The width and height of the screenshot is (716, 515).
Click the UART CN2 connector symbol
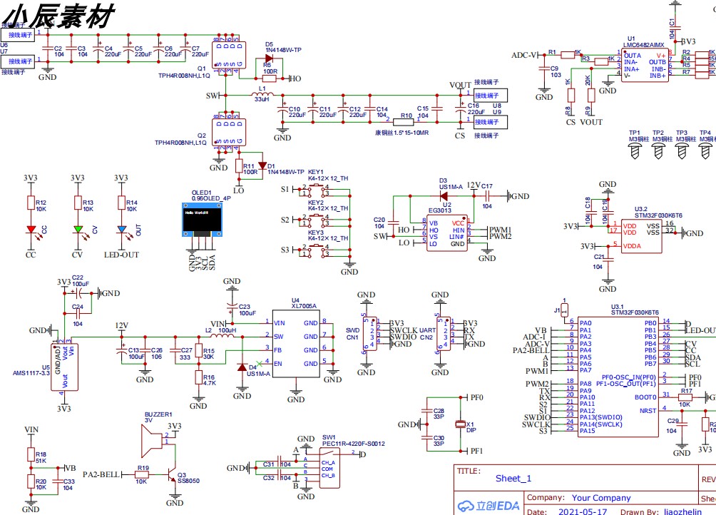pos(444,334)
